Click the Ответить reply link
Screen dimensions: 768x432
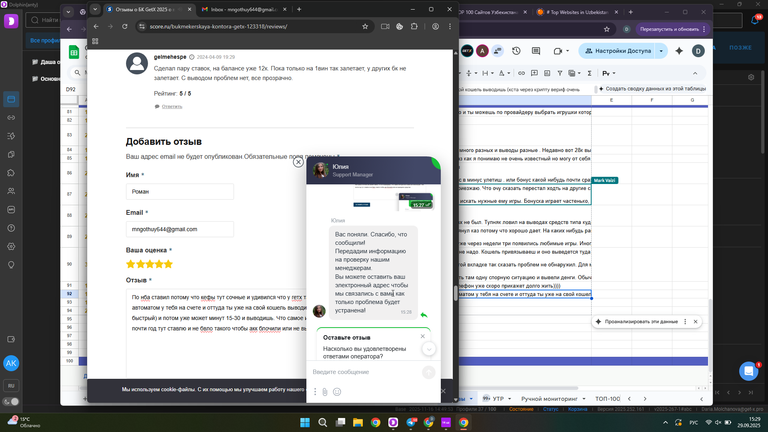172,106
